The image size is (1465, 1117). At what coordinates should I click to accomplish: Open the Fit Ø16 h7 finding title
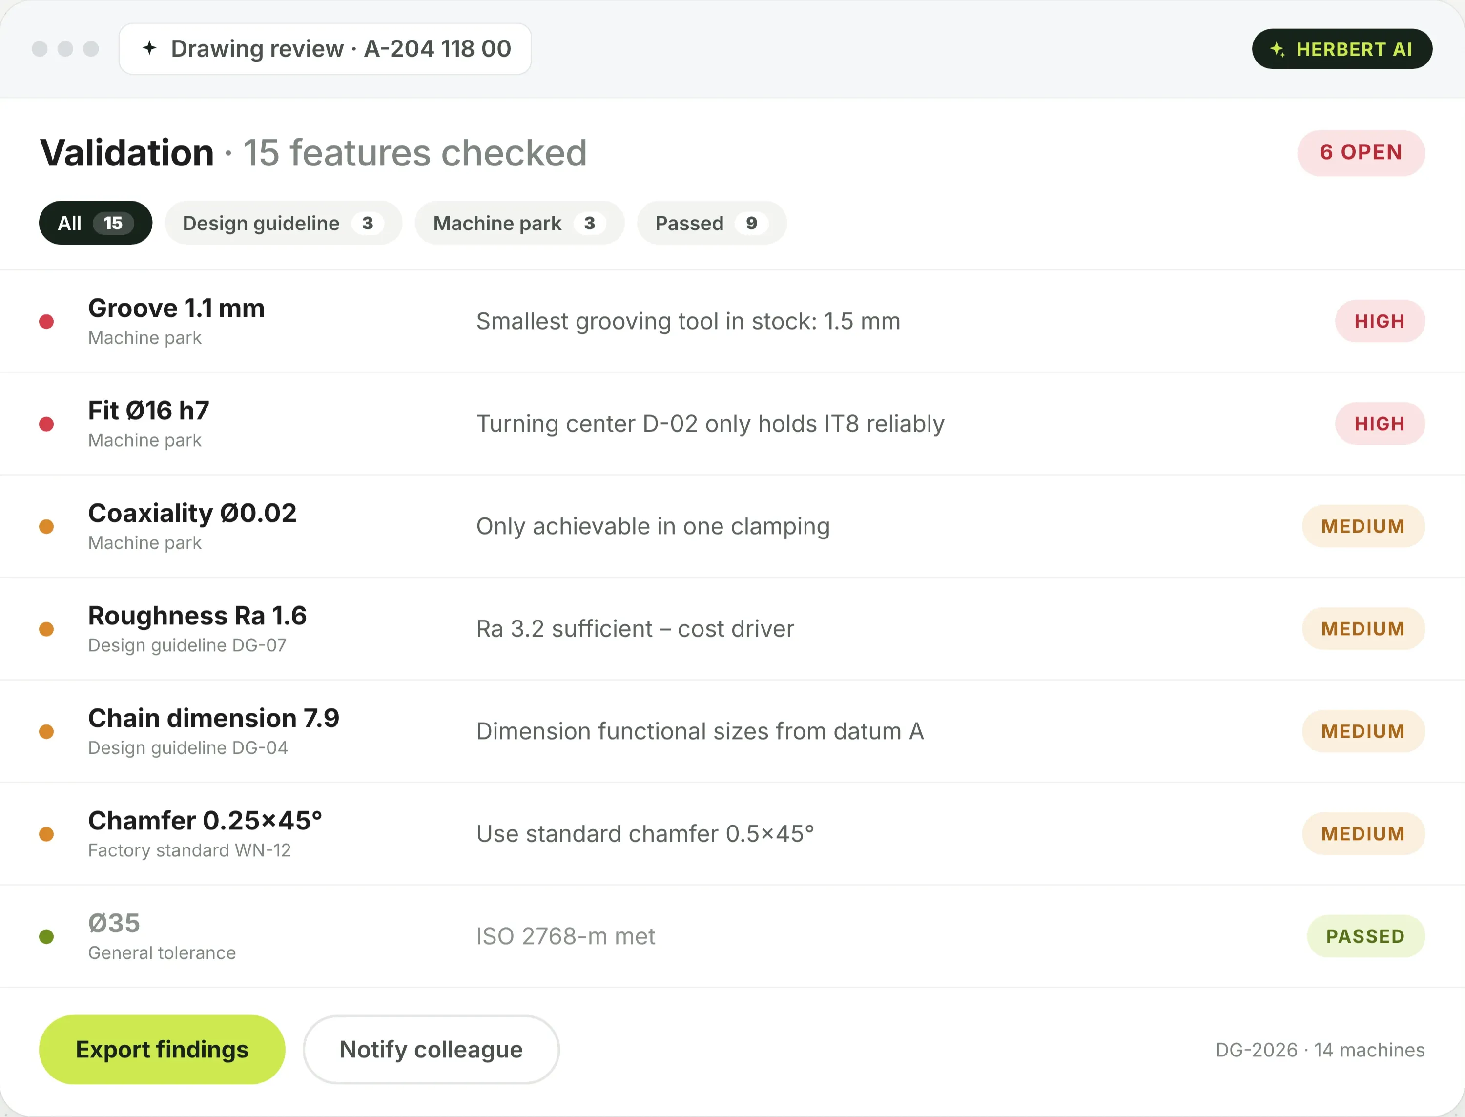(149, 410)
